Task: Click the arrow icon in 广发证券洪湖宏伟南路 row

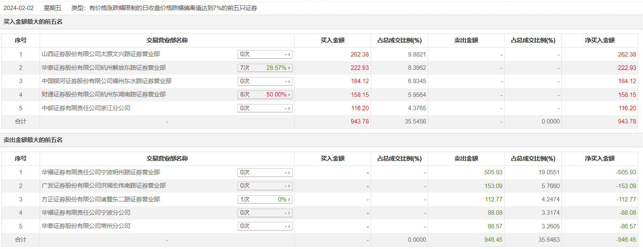Action: 289,186
